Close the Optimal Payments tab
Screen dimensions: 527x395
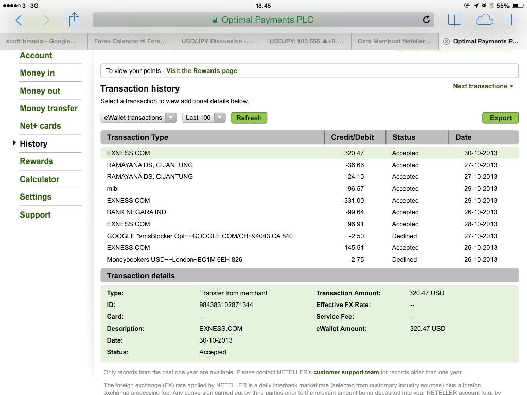tap(446, 41)
